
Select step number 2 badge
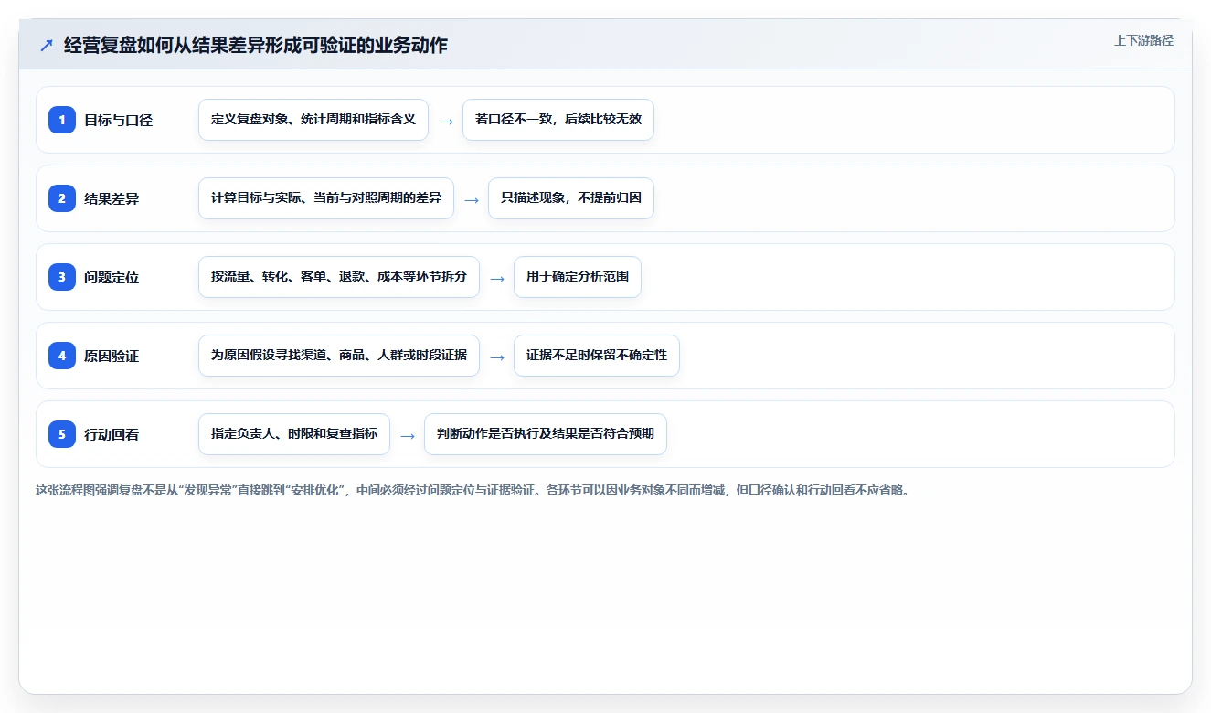coord(62,198)
